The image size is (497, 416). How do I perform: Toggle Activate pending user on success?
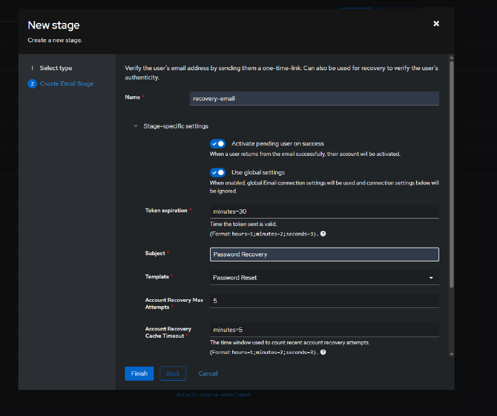218,144
